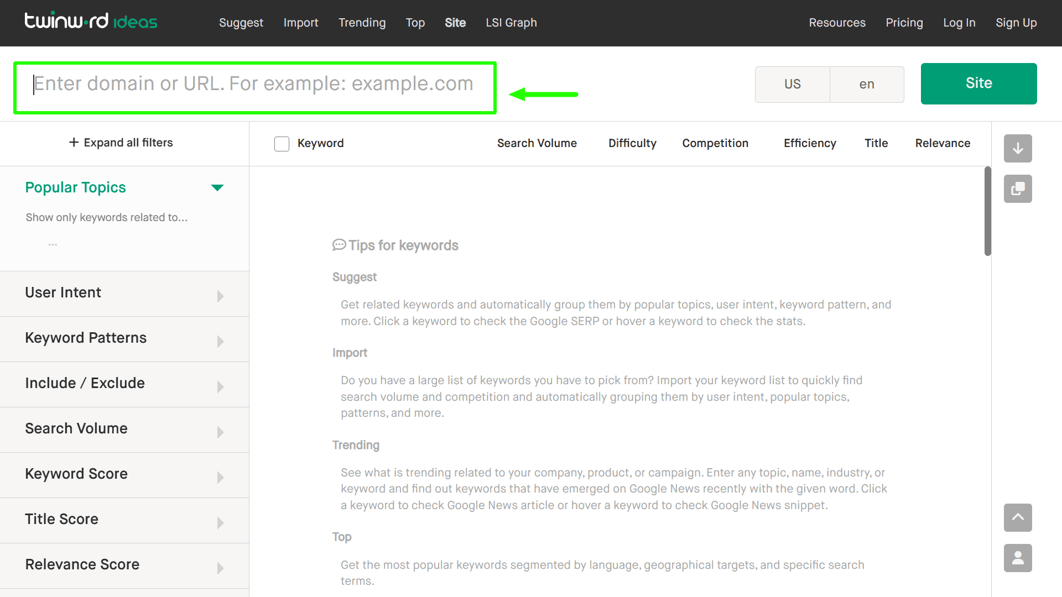Click the 'Tips for keywords' heading
Screen dimensions: 1062x597
click(395, 245)
